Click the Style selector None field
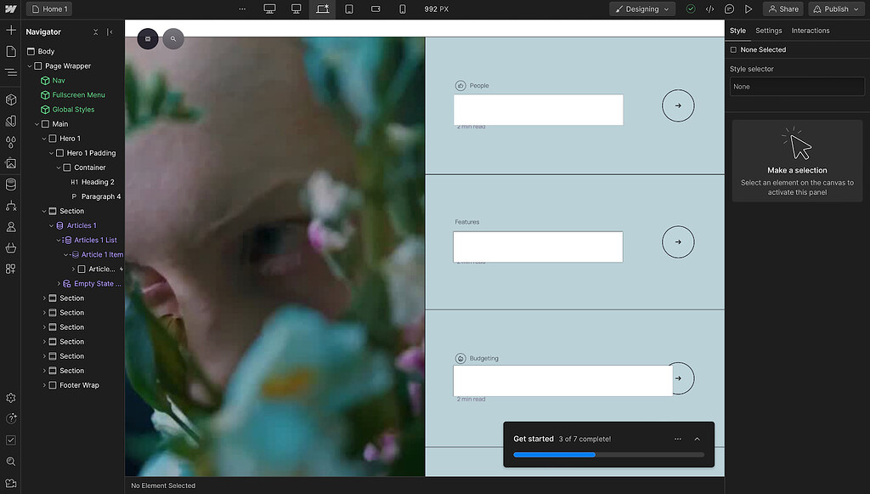Viewport: 870px width, 494px height. 796,86
